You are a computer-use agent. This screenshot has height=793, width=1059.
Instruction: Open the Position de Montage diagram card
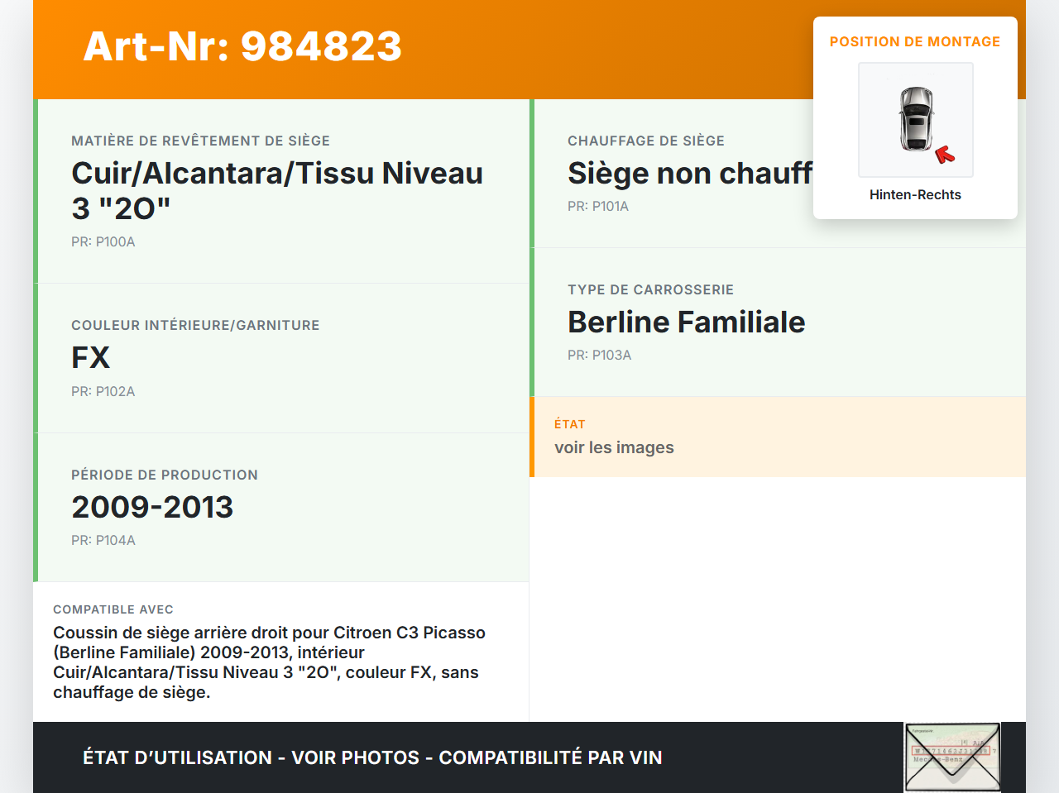tap(915, 117)
